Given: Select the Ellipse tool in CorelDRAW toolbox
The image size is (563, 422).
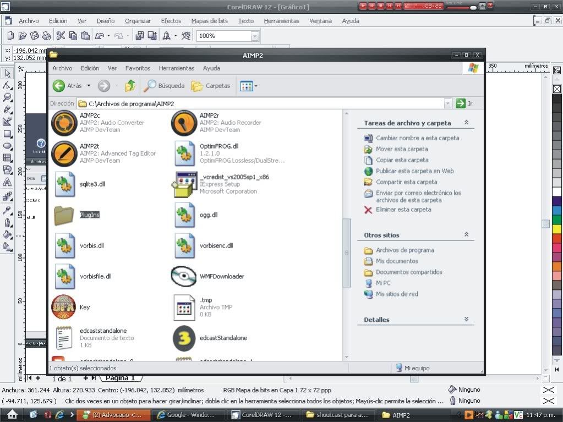Looking at the screenshot, I should coord(7,146).
